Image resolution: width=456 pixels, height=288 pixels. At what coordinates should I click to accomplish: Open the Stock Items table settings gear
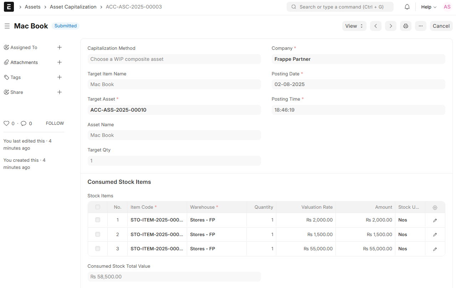(x=435, y=207)
